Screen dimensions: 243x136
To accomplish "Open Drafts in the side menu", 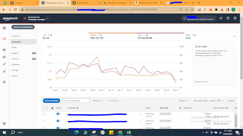I will (x=14, y=47).
